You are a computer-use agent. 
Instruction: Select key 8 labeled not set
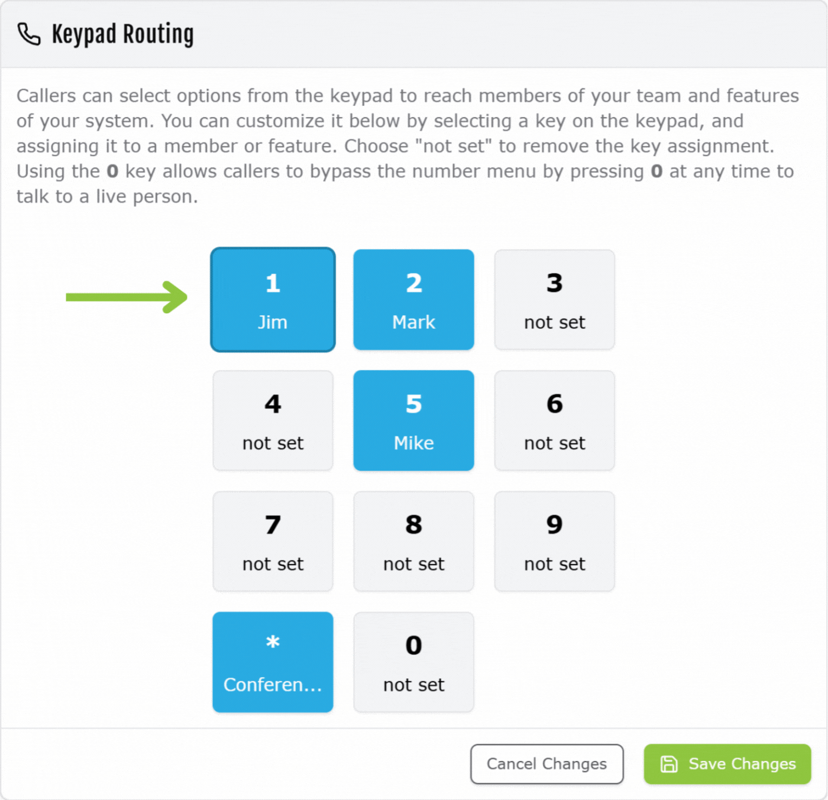pos(413,542)
